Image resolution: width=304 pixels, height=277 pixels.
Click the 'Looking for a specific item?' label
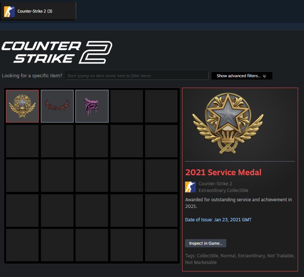(32, 75)
